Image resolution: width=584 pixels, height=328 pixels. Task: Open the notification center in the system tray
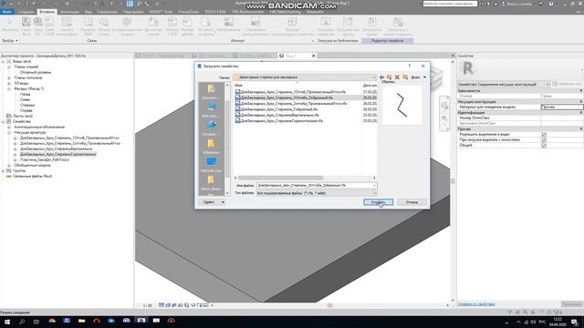574,322
